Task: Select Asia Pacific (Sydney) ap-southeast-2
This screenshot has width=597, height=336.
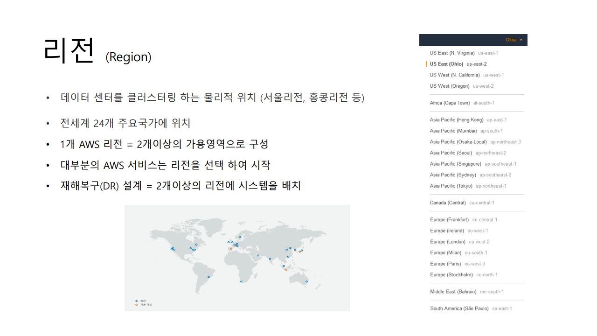Action: tap(471, 175)
